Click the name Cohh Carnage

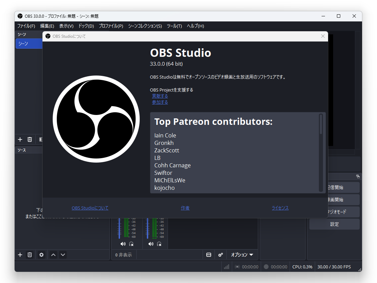tap(172, 165)
